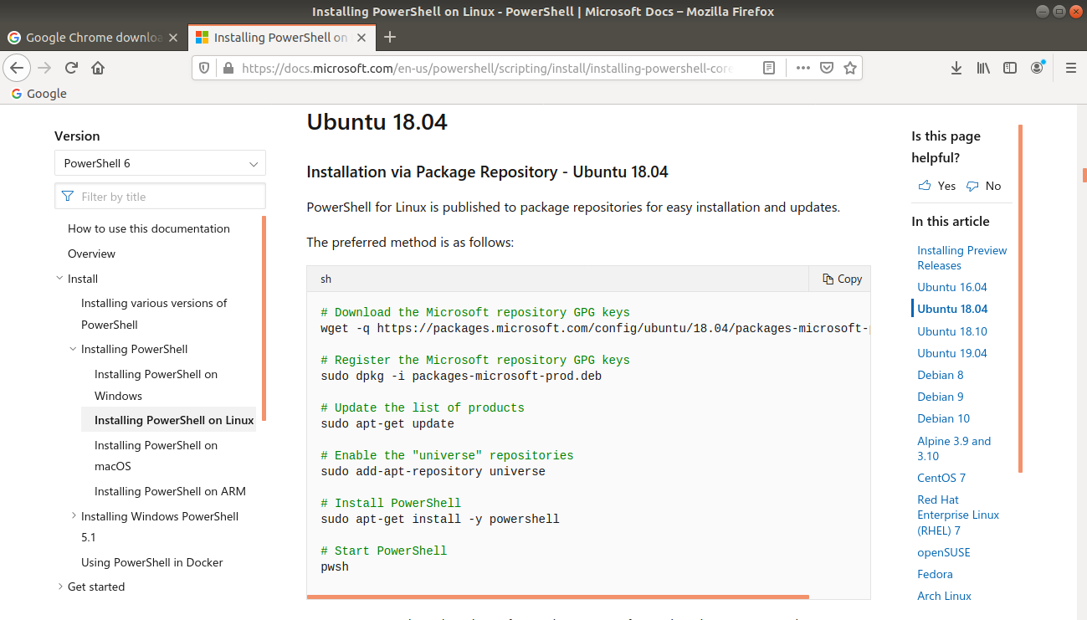Toggle reader view icon in address bar
Image resolution: width=1087 pixels, height=620 pixels.
[769, 68]
